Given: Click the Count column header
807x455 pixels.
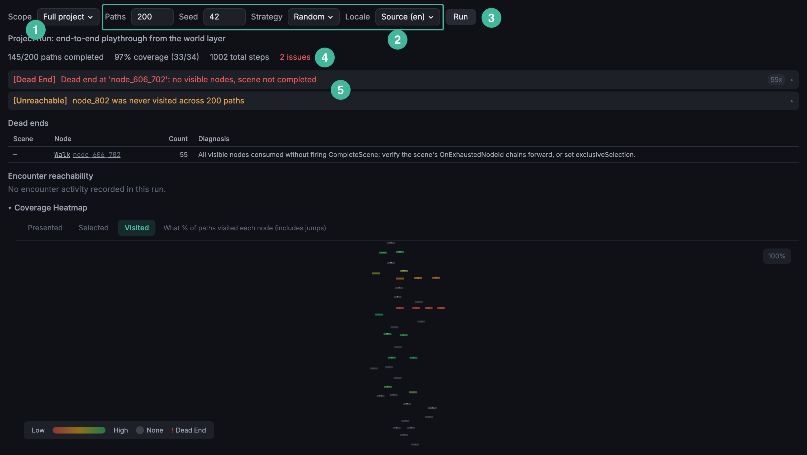Looking at the screenshot, I should point(178,139).
